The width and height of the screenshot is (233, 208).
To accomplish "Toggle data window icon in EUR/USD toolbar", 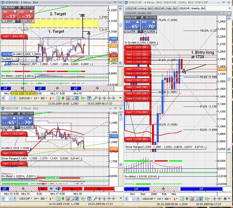I will [77, 98].
